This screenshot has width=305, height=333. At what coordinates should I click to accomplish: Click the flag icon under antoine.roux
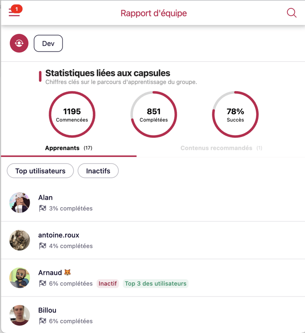[43, 246]
